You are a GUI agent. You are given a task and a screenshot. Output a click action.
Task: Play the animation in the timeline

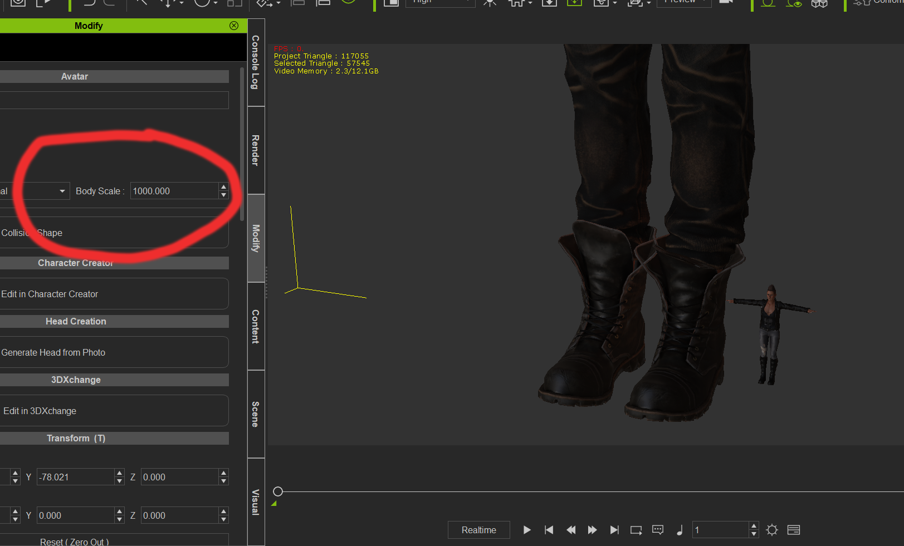(x=527, y=530)
